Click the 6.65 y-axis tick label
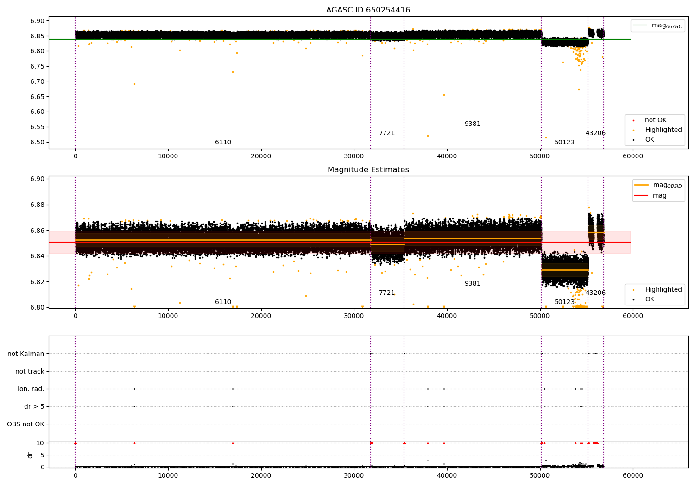This screenshot has width=695, height=486. [38, 97]
